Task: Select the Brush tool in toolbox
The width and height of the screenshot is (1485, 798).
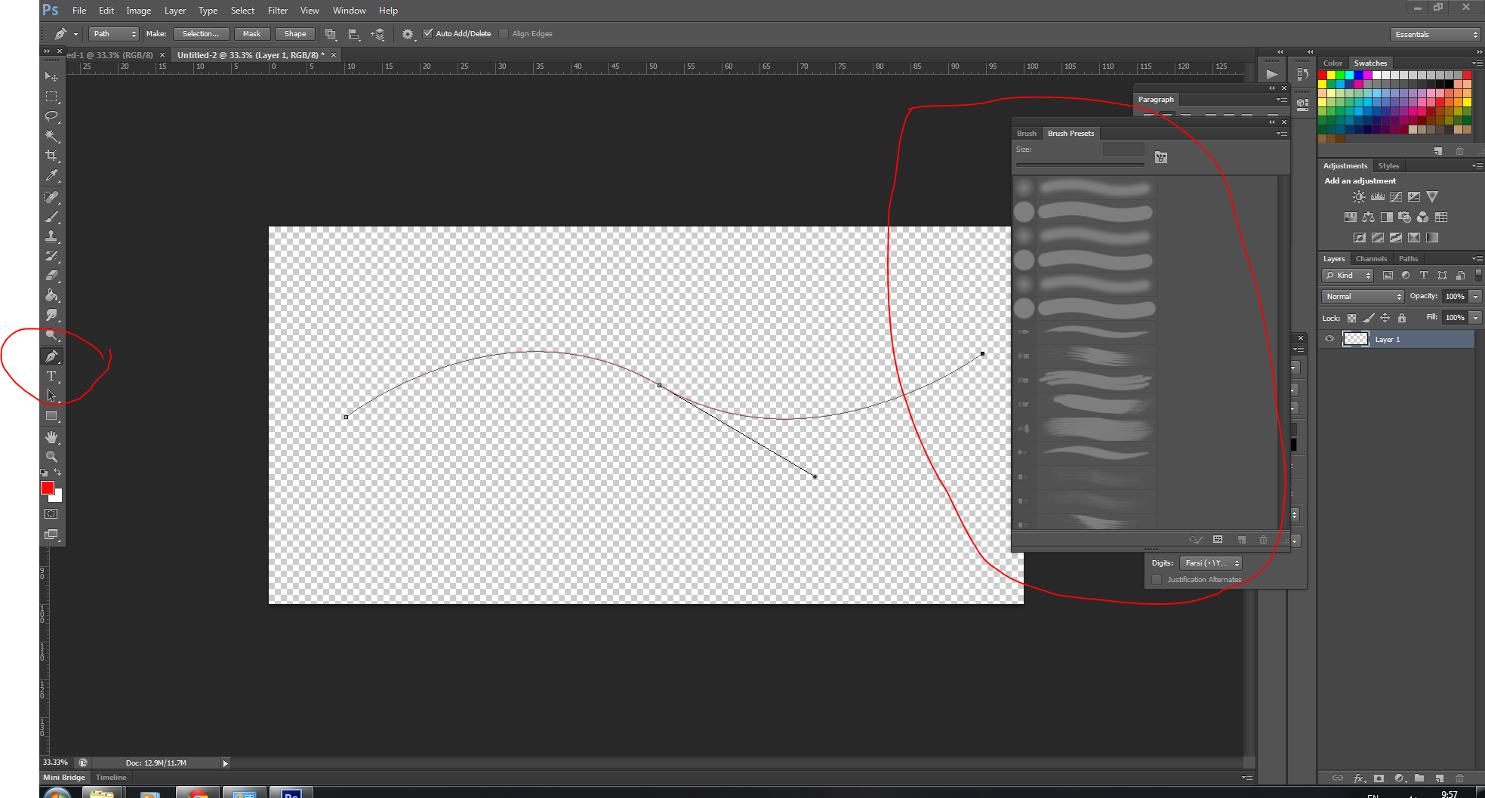Action: coord(51,217)
